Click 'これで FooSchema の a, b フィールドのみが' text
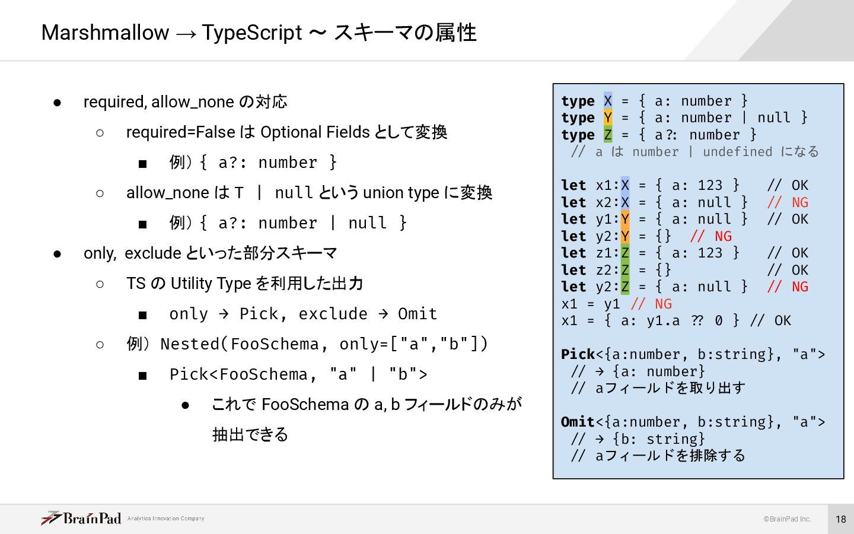Screen dimensions: 854x534 point(367,405)
